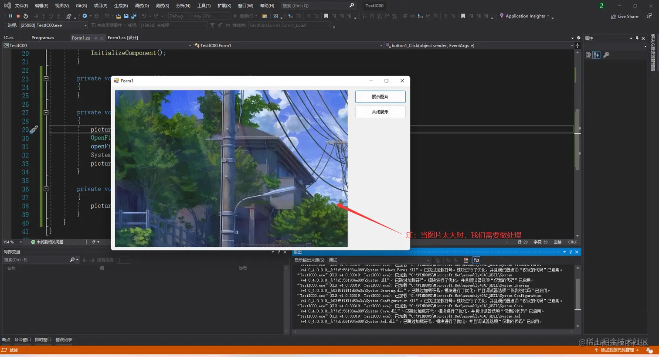The height and width of the screenshot is (357, 659).
Task: Click the search magnifier icon in title bar
Action: pos(352,5)
